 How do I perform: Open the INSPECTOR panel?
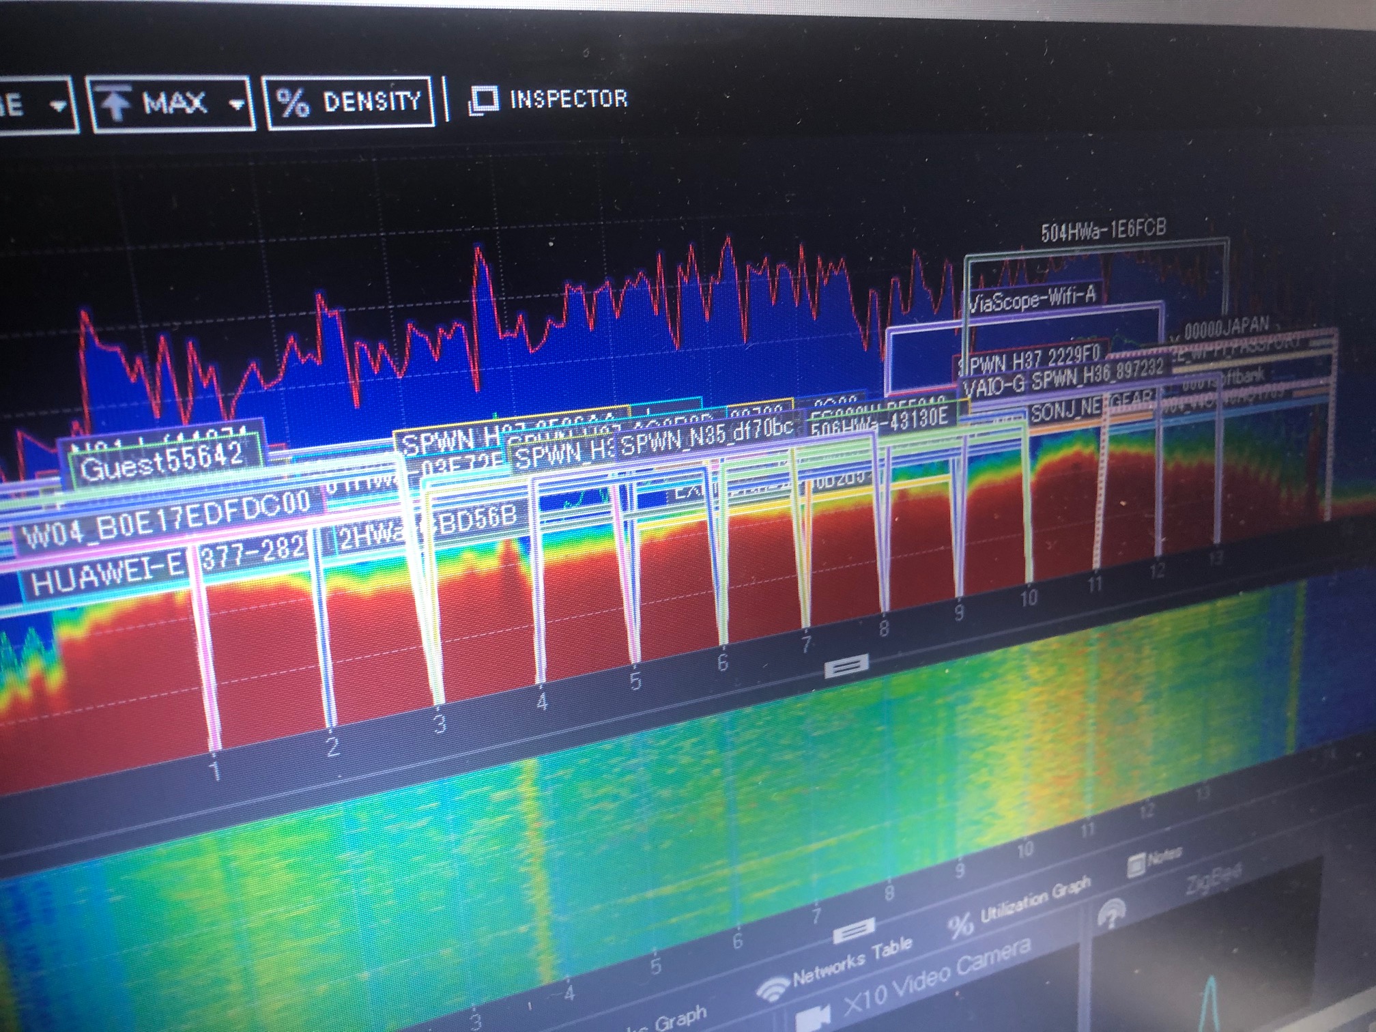[548, 100]
